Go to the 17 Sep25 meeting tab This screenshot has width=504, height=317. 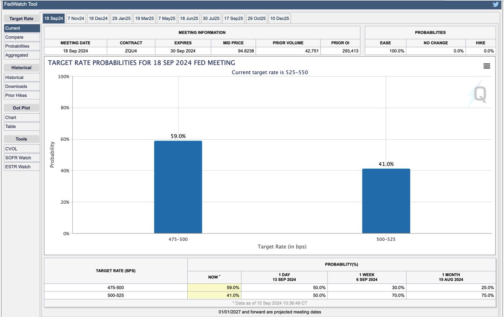tap(234, 18)
